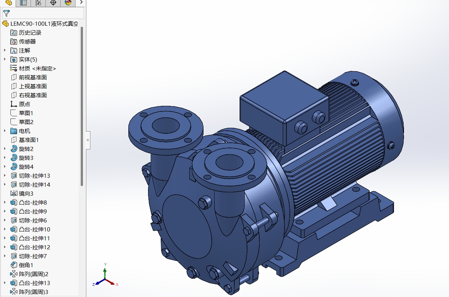Switch to the PropertyManager tab

point(23,3)
